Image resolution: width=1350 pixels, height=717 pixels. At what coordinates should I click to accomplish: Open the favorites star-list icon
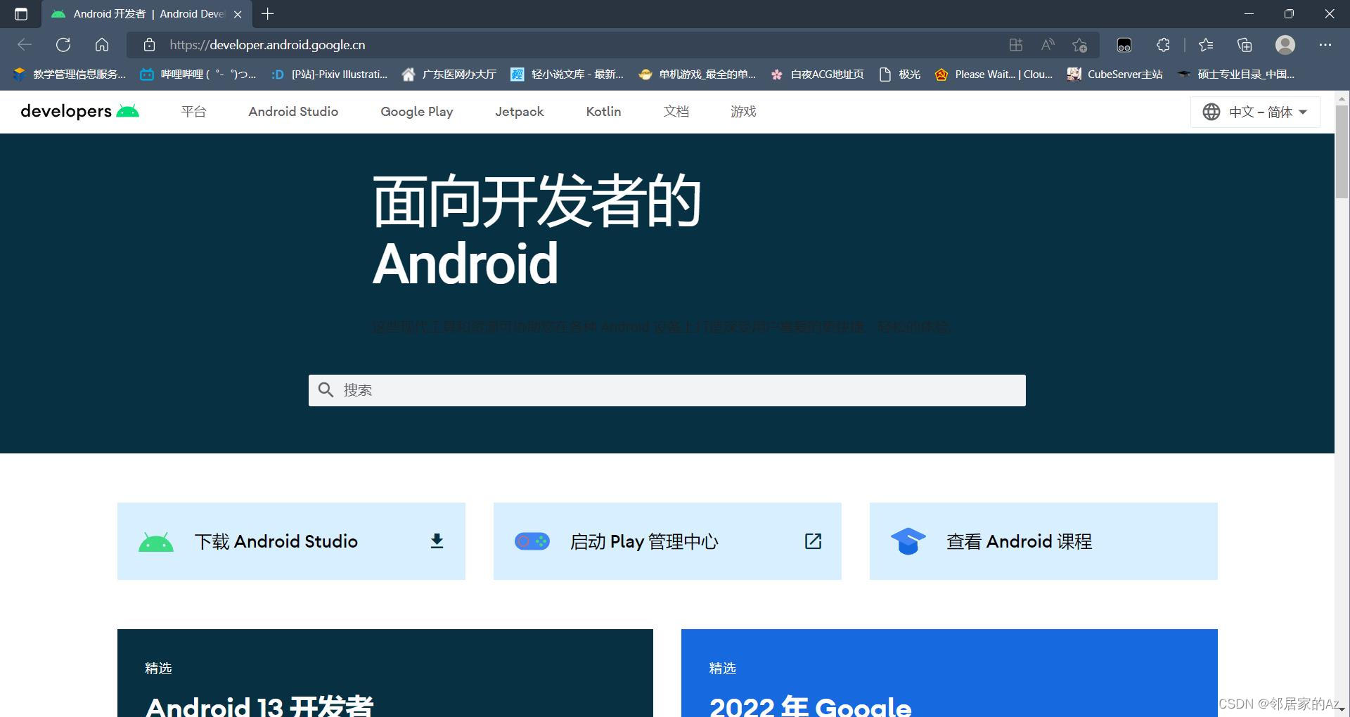1206,44
